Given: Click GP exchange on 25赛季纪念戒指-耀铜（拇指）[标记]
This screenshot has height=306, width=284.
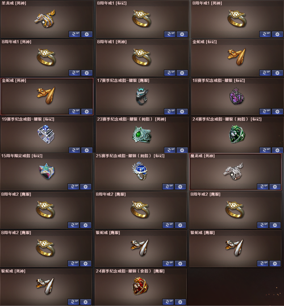Looking at the screenshot, I should tap(168, 187).
